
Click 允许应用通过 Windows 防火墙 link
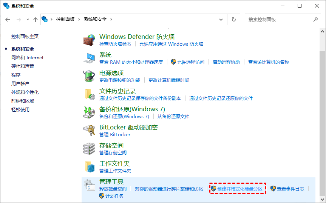tap(171, 44)
